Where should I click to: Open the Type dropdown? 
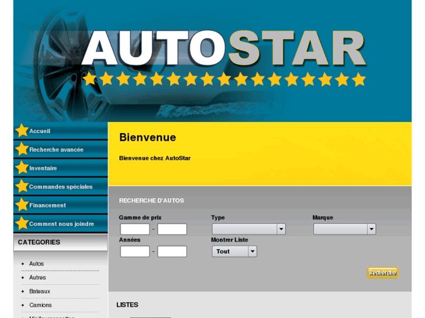click(x=248, y=229)
